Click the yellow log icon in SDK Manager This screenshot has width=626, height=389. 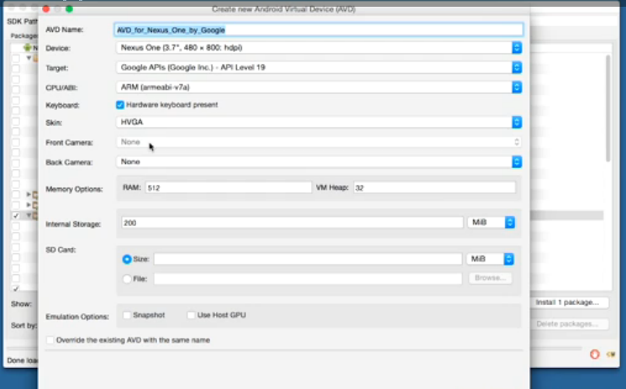click(611, 355)
